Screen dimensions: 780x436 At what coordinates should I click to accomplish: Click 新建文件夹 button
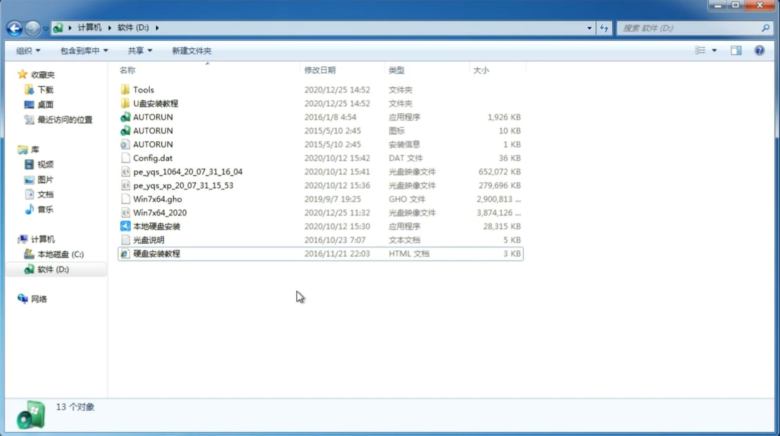tap(191, 50)
